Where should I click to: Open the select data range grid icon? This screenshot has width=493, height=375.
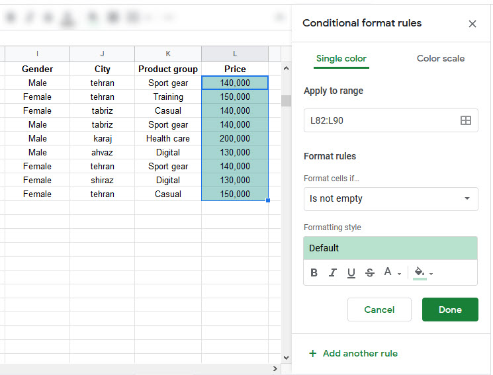[x=465, y=120]
